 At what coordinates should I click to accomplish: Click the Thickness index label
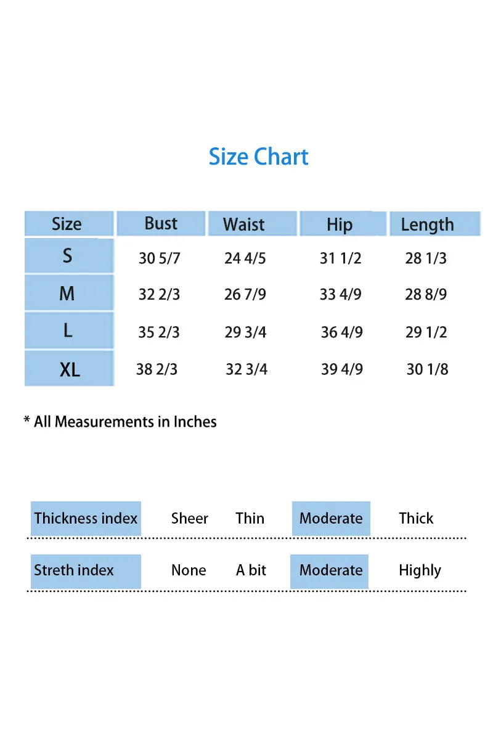click(x=86, y=519)
